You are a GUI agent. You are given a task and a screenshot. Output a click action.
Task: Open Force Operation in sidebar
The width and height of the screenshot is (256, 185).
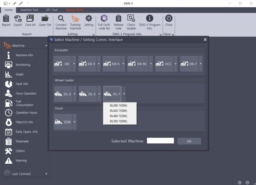click(x=26, y=93)
